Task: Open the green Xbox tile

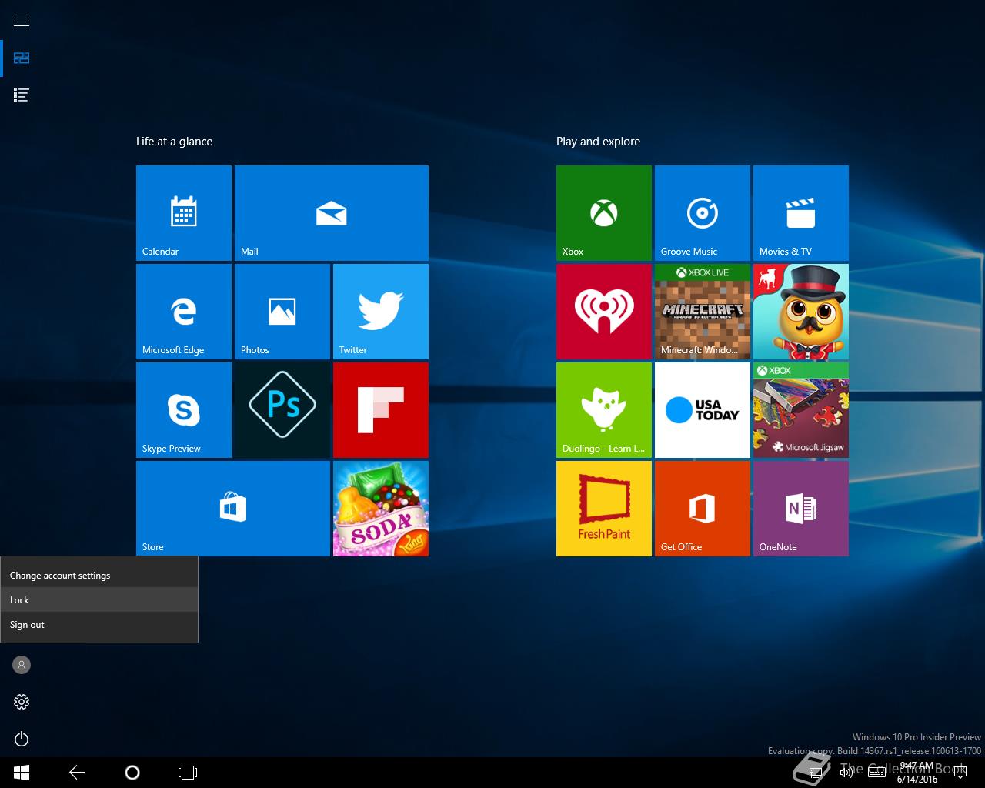Action: pyautogui.click(x=604, y=213)
